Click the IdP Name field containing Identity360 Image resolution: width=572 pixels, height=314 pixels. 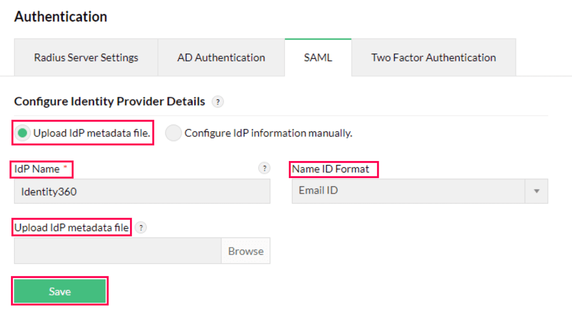pos(142,191)
